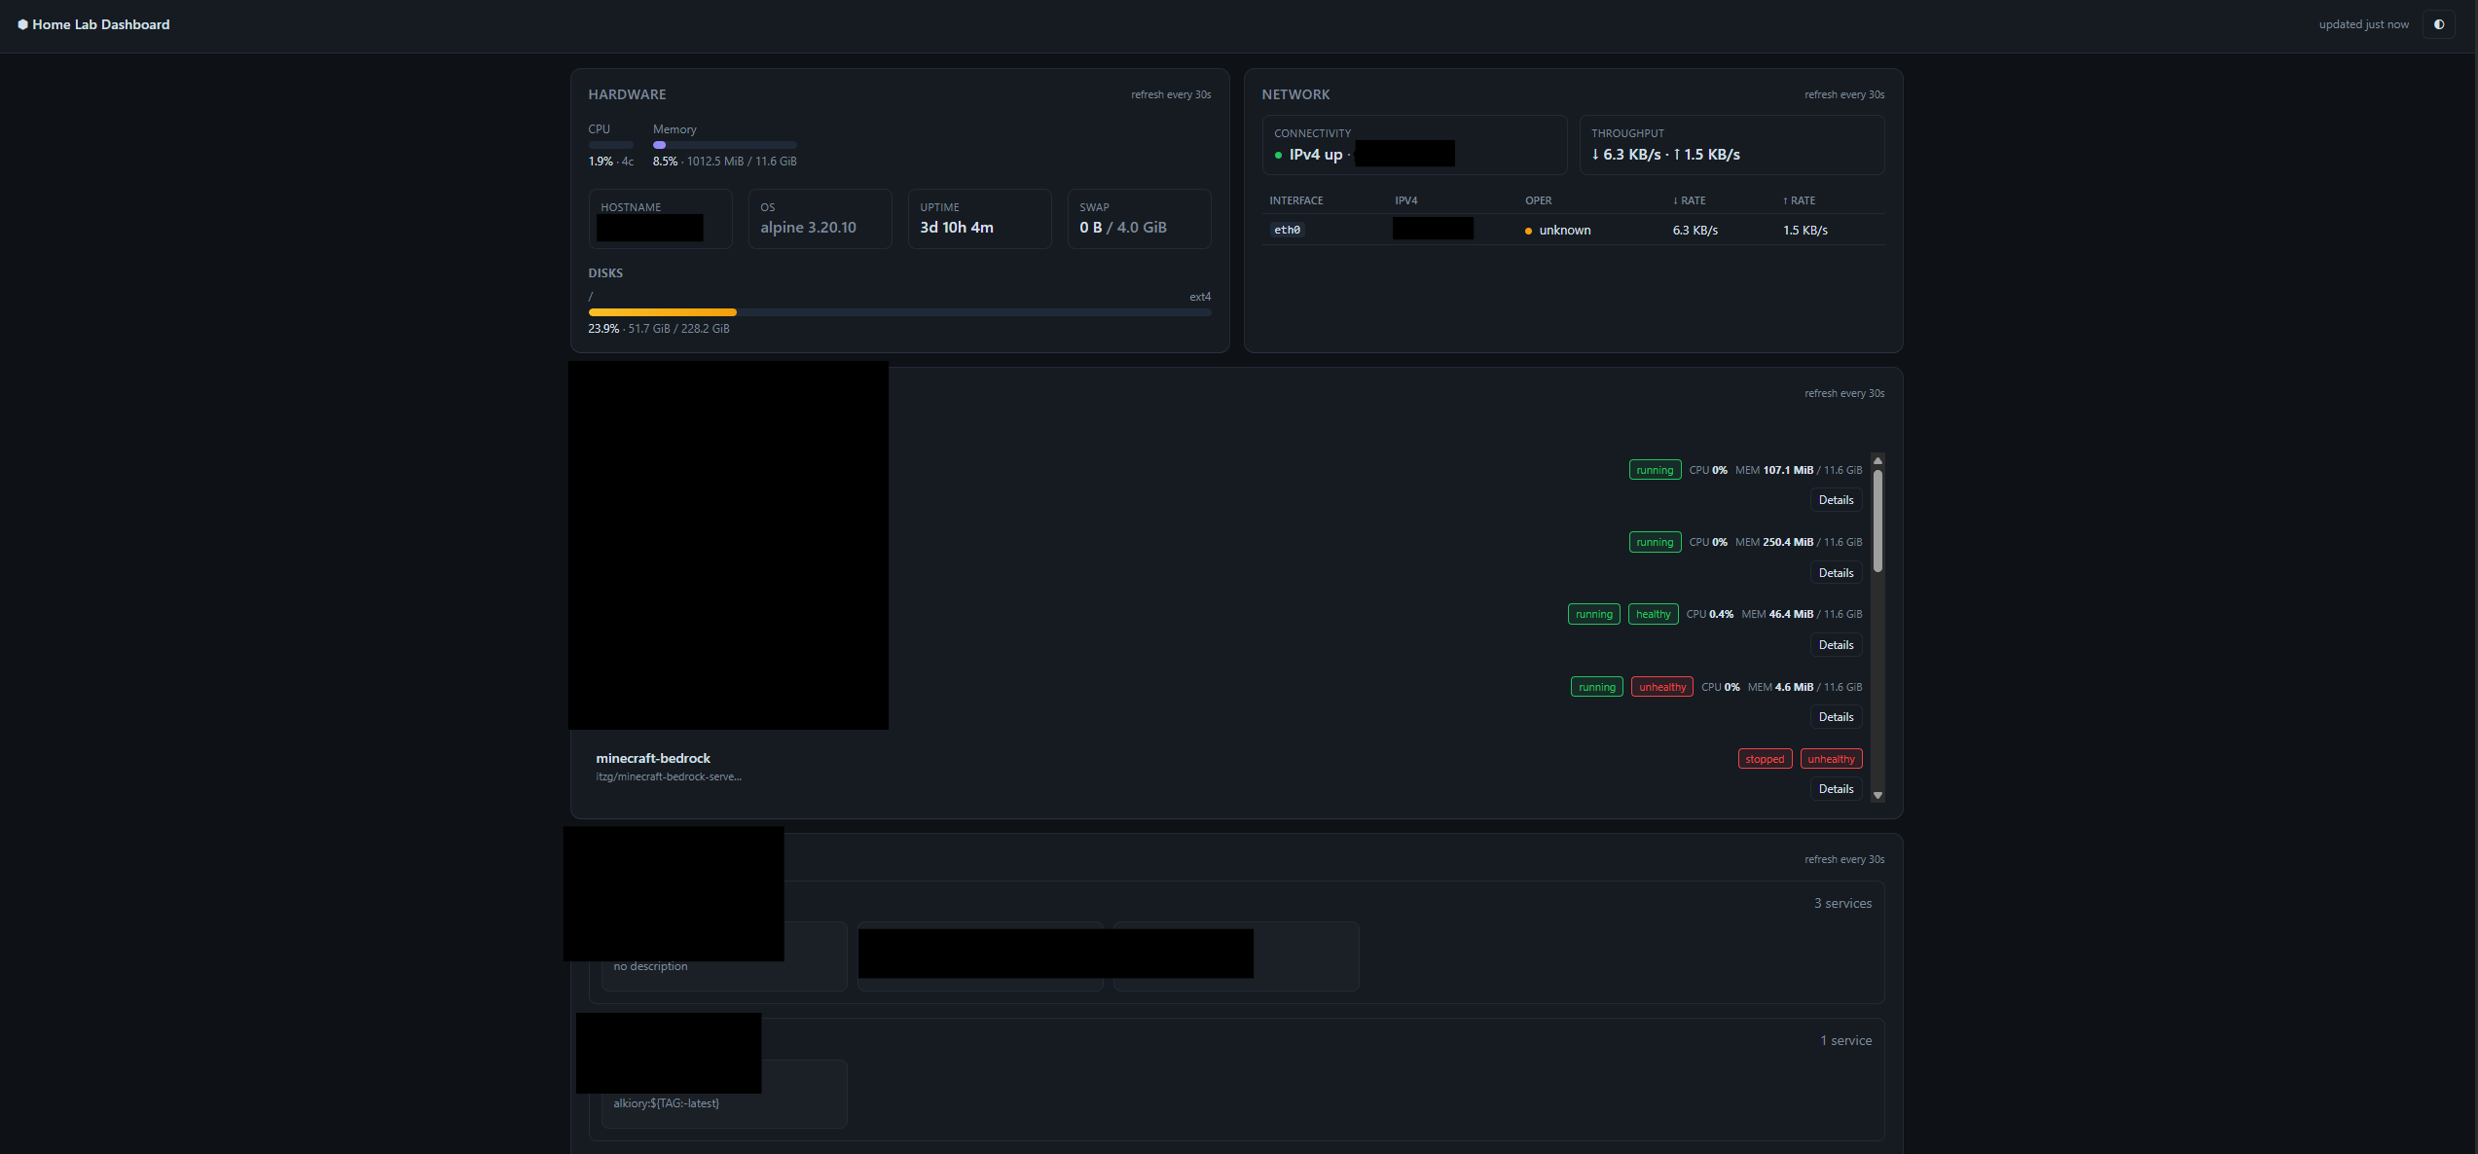
Task: Click the IPV4 column header
Action: point(1405,201)
